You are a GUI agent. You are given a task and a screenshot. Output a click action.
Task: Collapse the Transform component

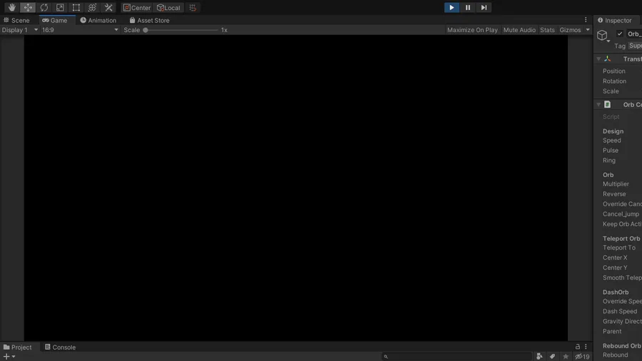[x=598, y=59]
